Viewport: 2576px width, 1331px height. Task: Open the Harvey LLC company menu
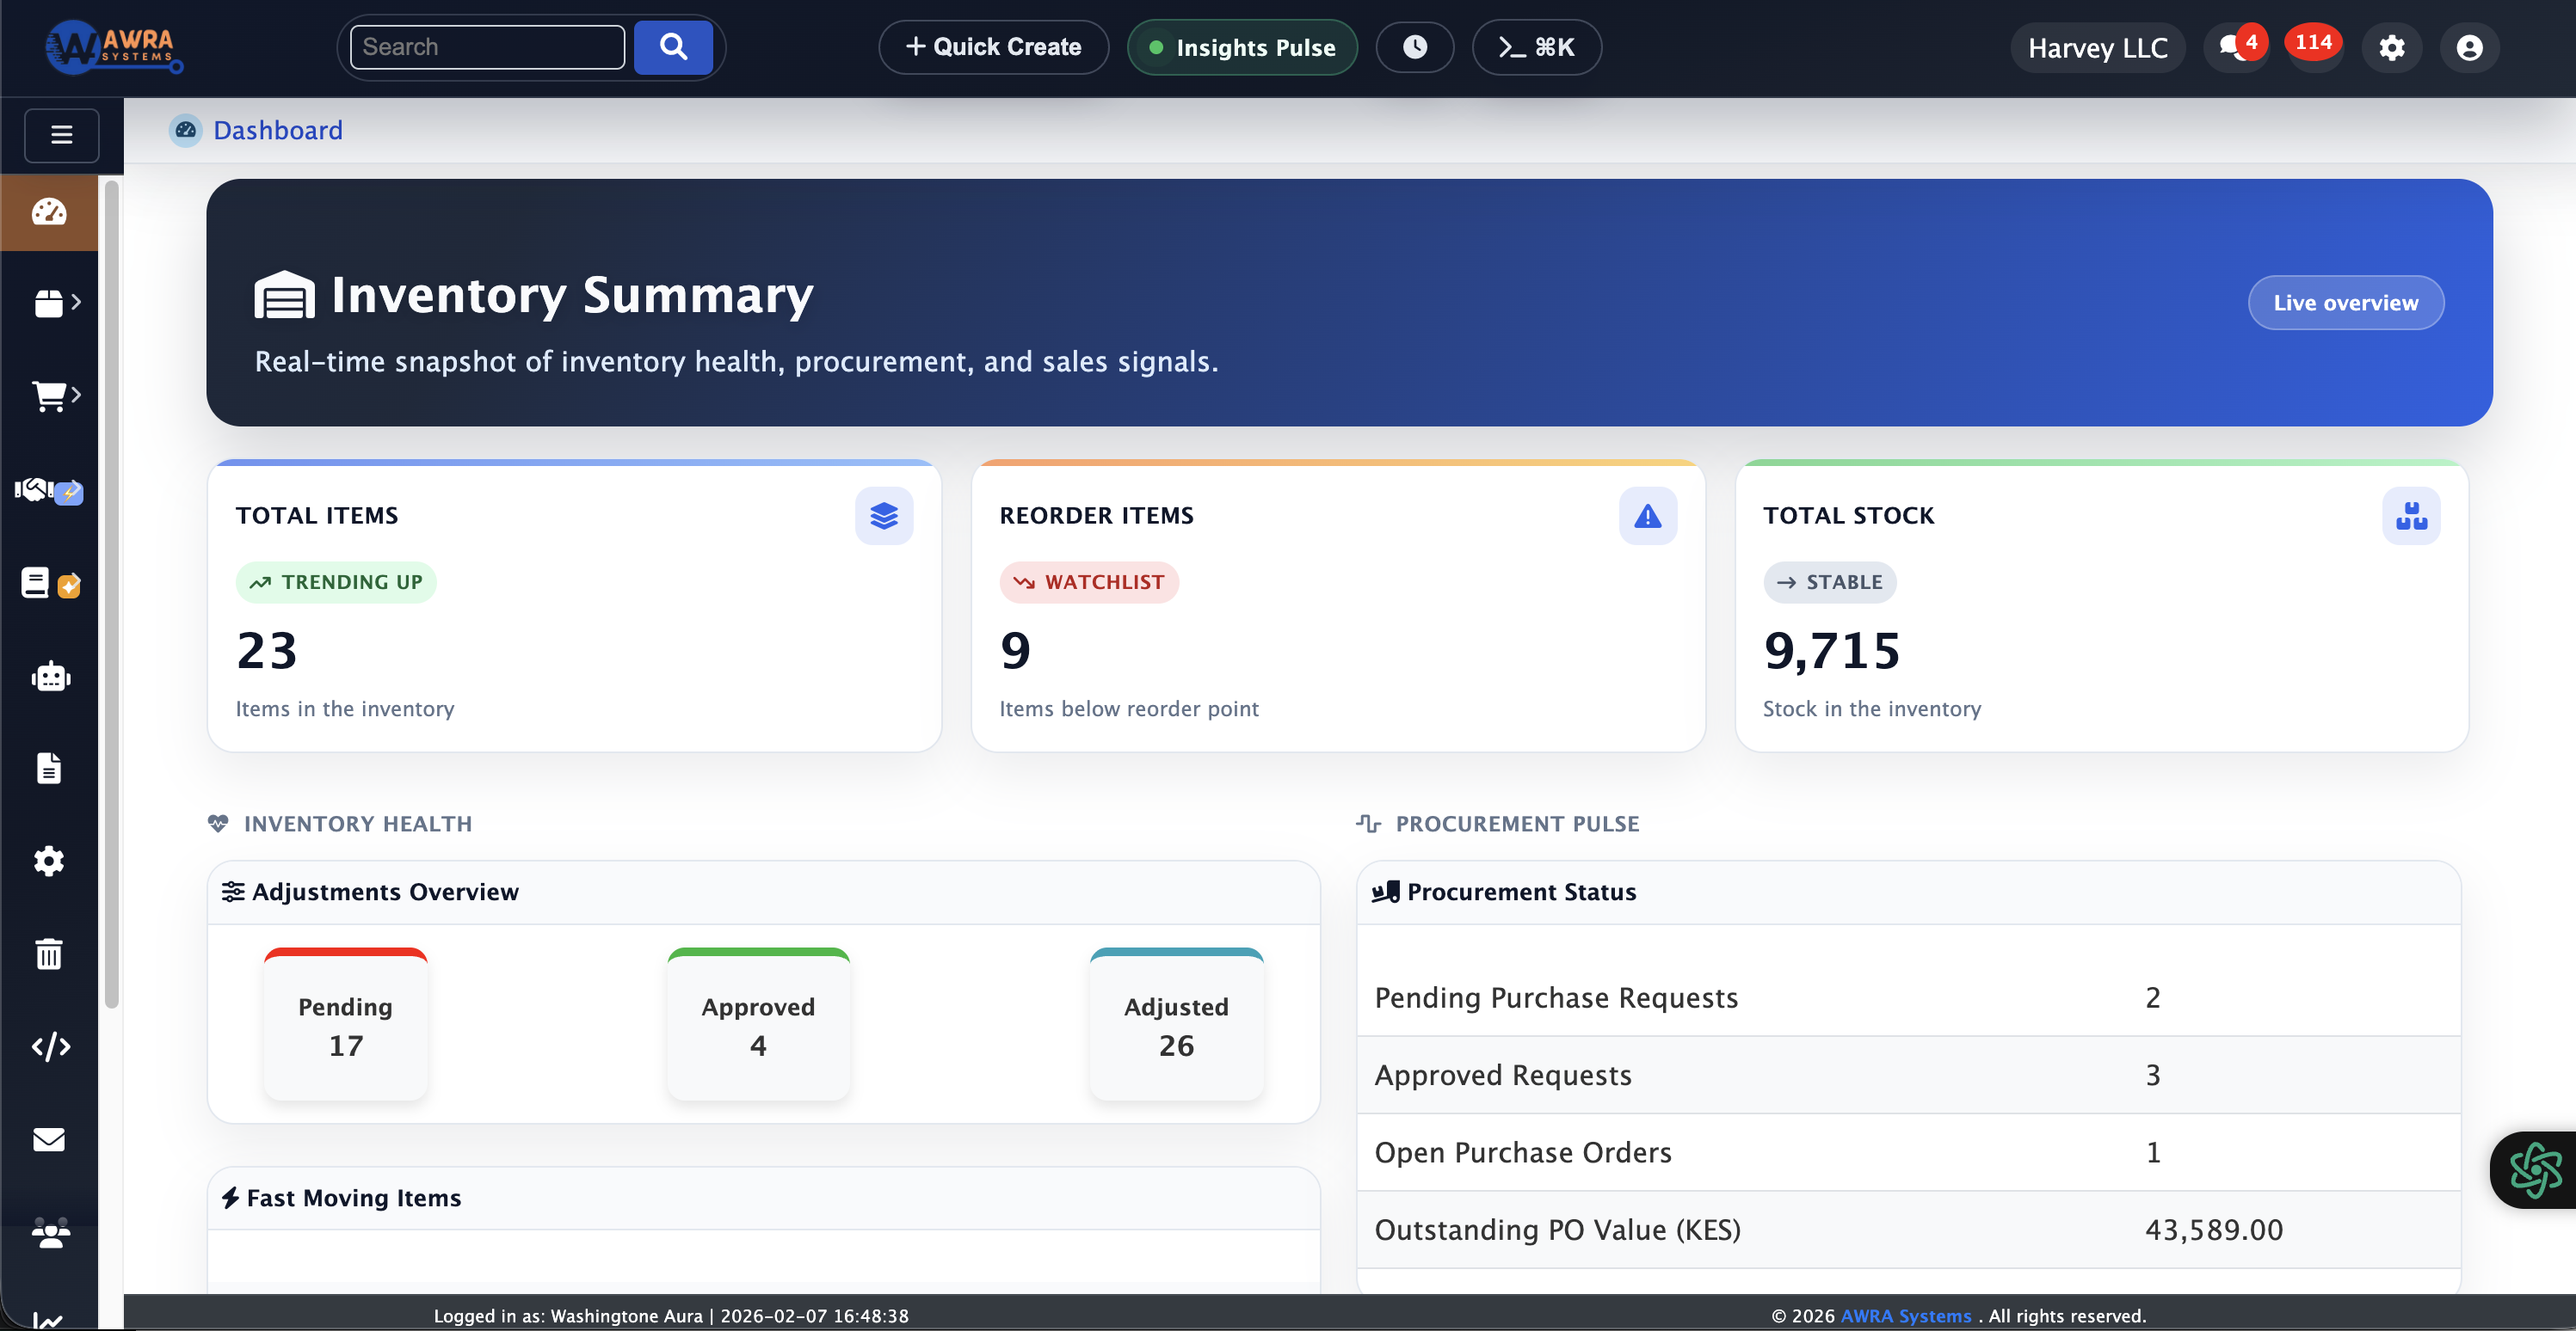(x=2098, y=47)
